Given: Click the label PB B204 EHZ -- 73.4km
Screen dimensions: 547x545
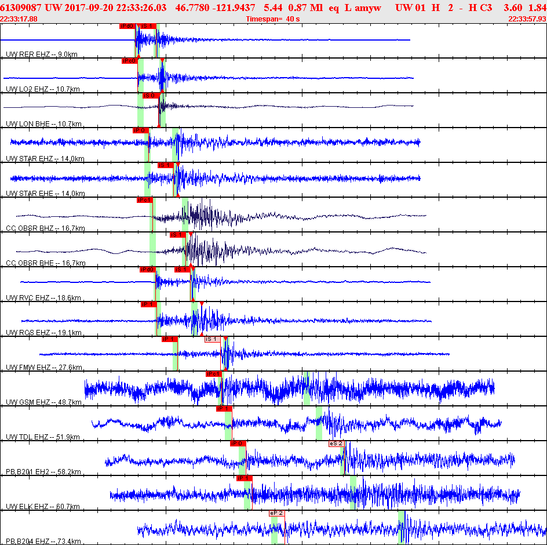Looking at the screenshot, I should click(x=43, y=541).
